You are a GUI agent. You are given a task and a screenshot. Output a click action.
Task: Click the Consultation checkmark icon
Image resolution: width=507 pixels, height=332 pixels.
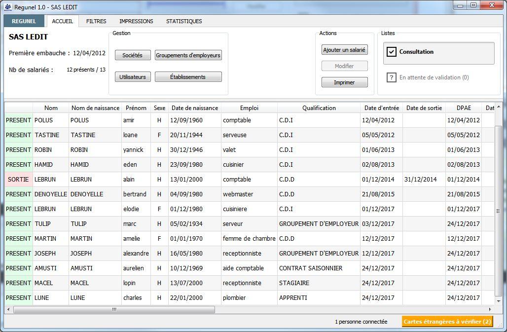(391, 52)
